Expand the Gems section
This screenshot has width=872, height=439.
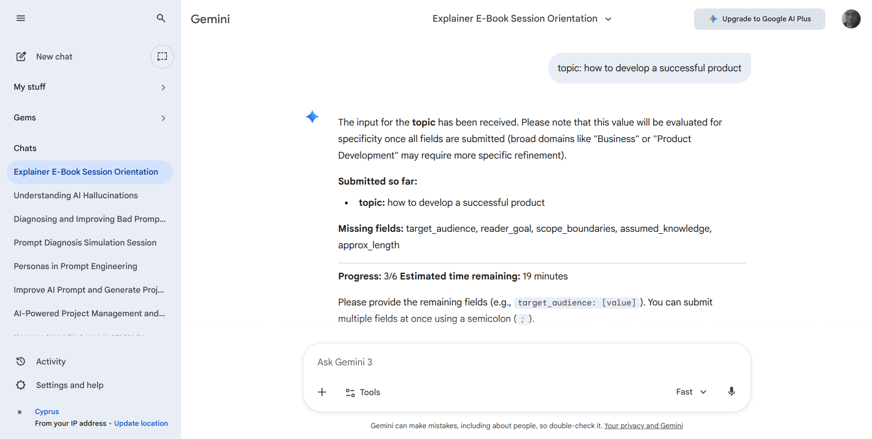click(x=163, y=118)
